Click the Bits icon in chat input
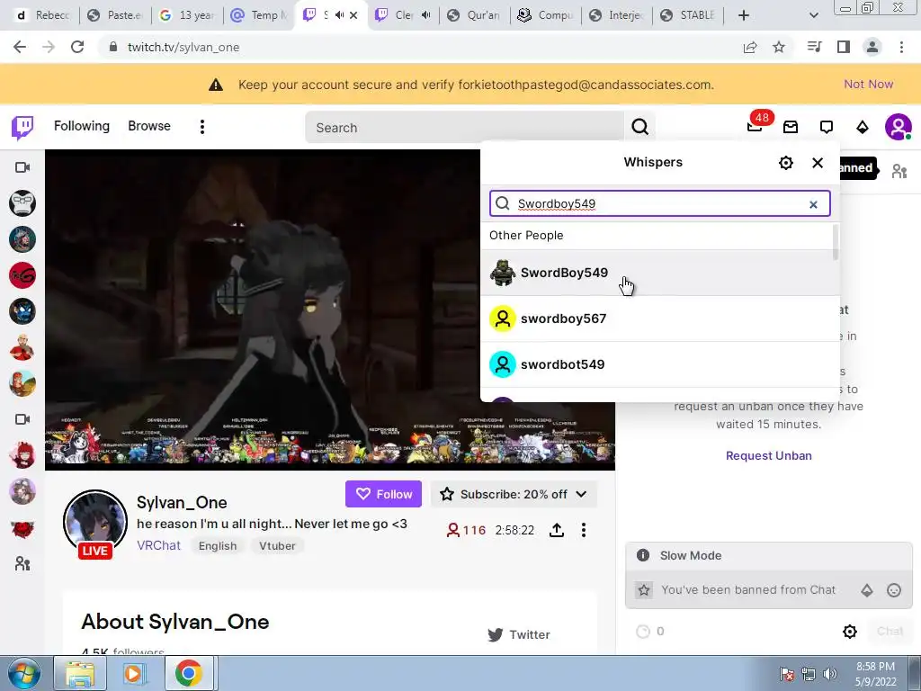921x691 pixels. [867, 590]
